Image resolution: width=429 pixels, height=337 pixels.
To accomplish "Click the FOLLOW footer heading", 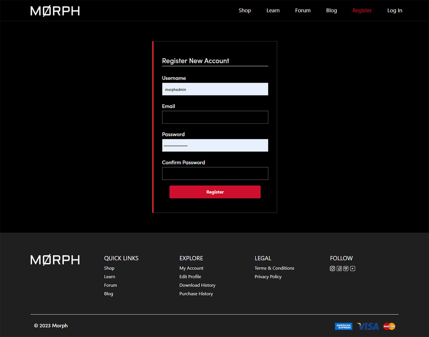I will point(341,258).
